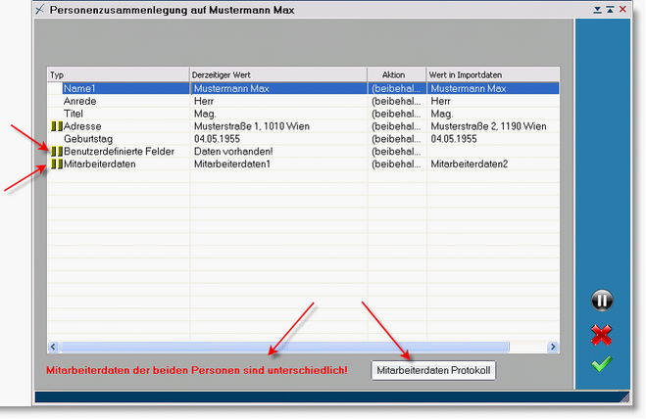This screenshot has height=419, width=646.
Task: Select the Name1 row
Action: 118,88
